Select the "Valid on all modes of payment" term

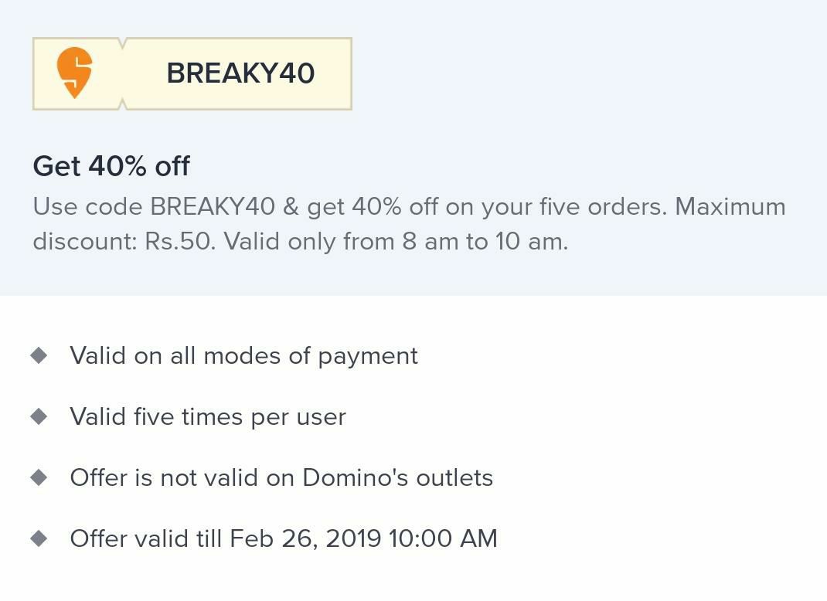(243, 356)
